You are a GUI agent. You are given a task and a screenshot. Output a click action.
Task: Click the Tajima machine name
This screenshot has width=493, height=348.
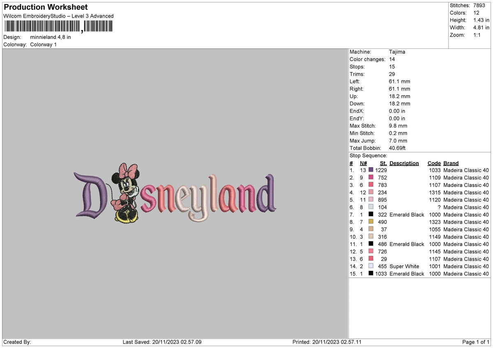pyautogui.click(x=397, y=52)
